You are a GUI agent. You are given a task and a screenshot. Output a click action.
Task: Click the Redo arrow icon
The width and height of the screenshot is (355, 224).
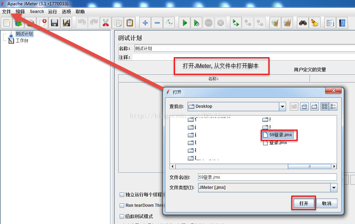pyautogui.click(x=94, y=23)
